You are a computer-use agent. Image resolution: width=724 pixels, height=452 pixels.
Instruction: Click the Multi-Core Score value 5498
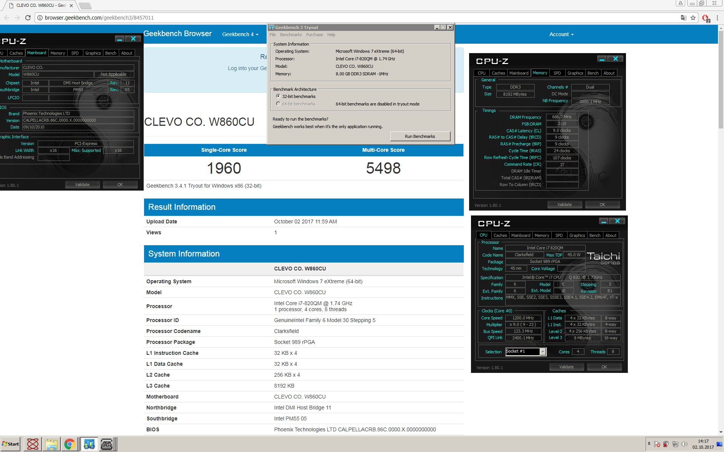[383, 168]
